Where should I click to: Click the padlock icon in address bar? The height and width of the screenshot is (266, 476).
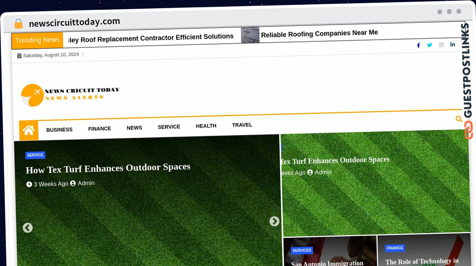[x=19, y=23]
